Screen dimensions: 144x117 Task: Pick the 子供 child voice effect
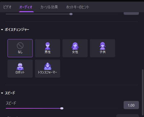tap(103, 48)
